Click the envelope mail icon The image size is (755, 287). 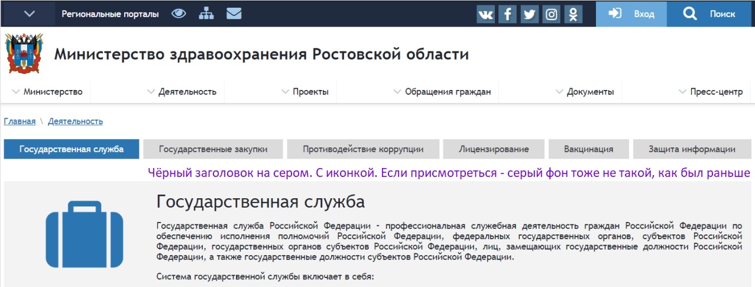pyautogui.click(x=234, y=14)
